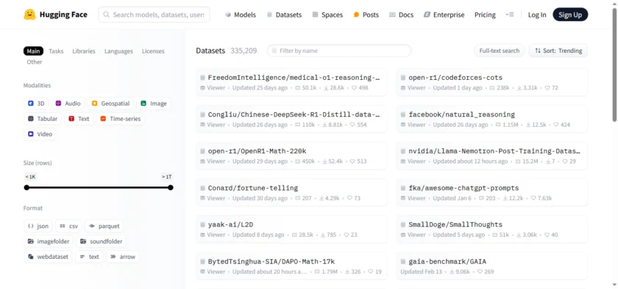This screenshot has height=289, width=618.
Task: Open fka/awesome-chatgpt-prompts dataset
Action: 492,192
